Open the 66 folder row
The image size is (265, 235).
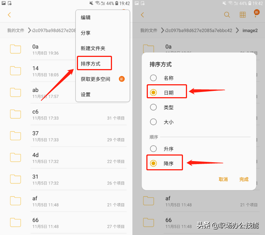click(66, 223)
